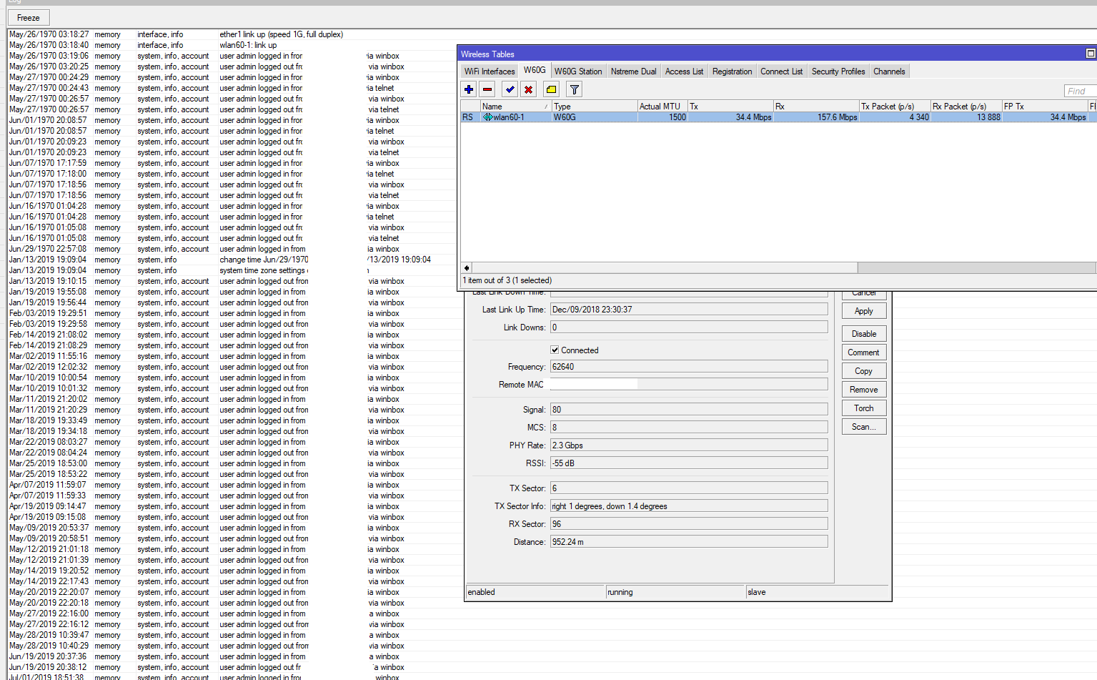Click the Scan... button

864,427
